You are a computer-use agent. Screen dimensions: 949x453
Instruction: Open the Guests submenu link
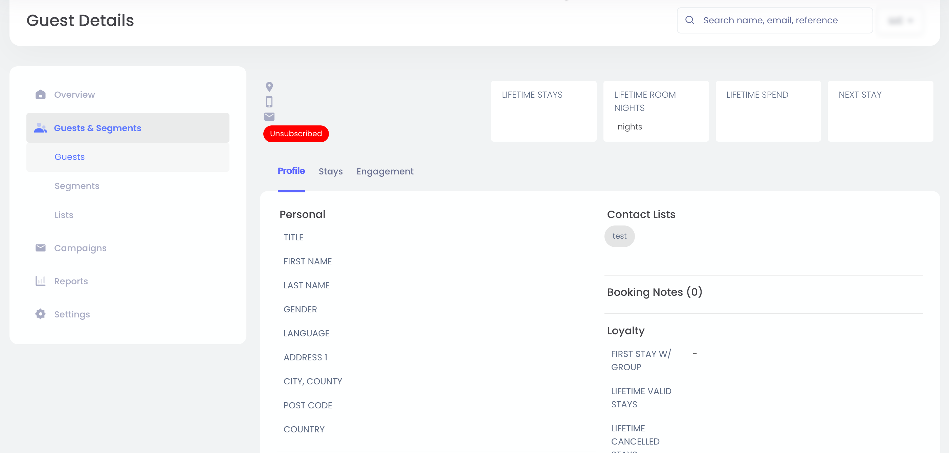pos(69,157)
